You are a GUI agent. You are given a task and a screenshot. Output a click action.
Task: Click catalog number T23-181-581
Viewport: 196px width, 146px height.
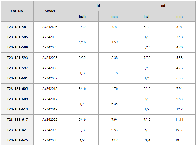click(x=17, y=27)
